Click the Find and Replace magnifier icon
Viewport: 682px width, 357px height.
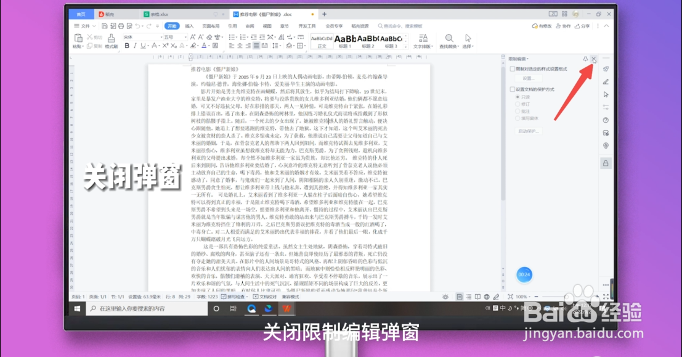[x=449, y=38]
